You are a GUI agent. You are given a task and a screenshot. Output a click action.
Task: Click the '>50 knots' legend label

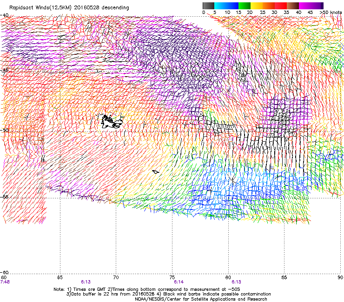pos(331,13)
